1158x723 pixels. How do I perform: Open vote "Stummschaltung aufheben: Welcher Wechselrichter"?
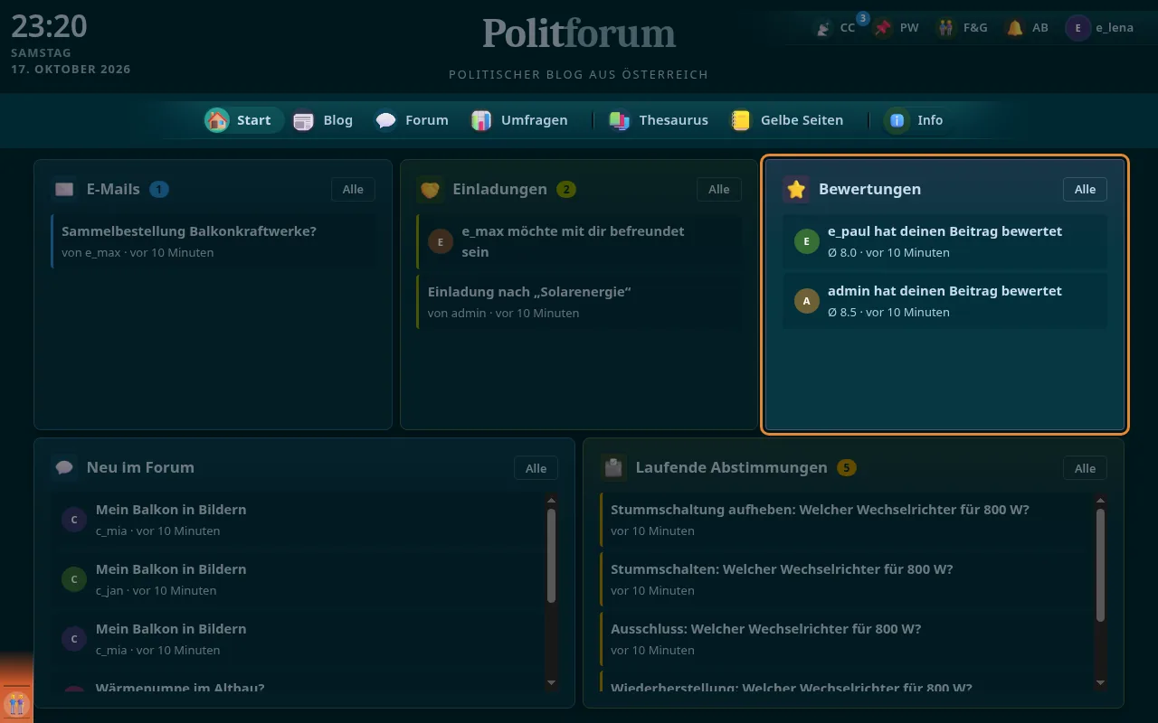click(845, 520)
